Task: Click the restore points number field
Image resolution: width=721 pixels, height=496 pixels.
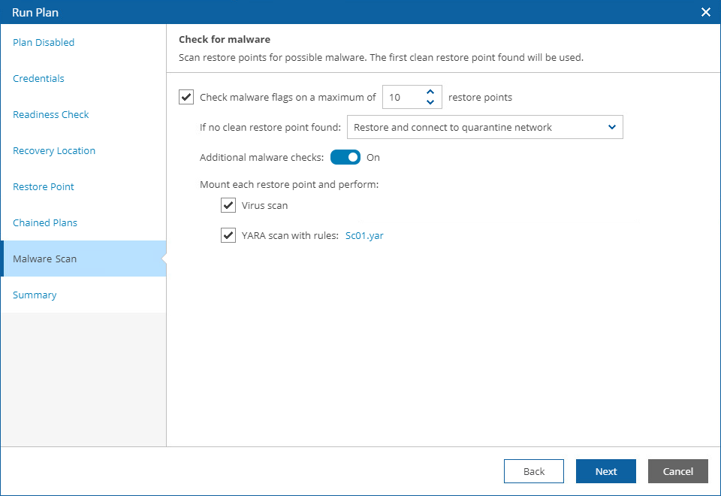Action: (x=403, y=97)
